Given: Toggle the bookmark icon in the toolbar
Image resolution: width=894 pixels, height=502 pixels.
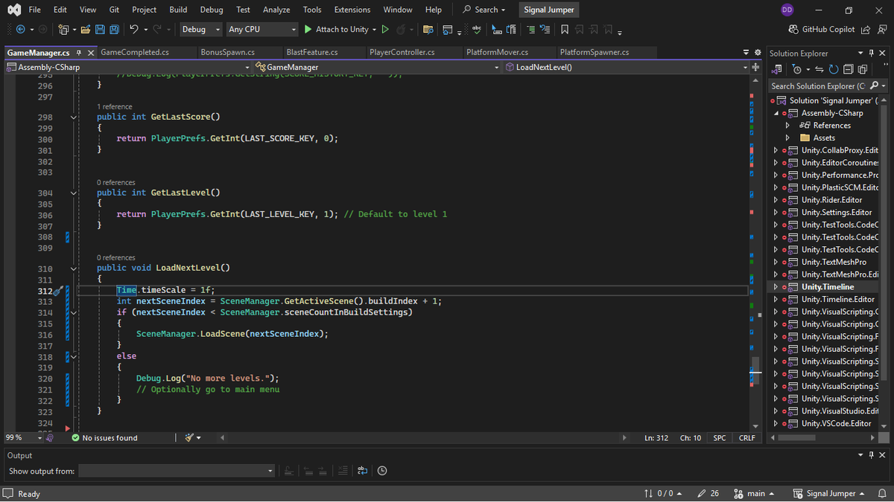Looking at the screenshot, I should [565, 29].
